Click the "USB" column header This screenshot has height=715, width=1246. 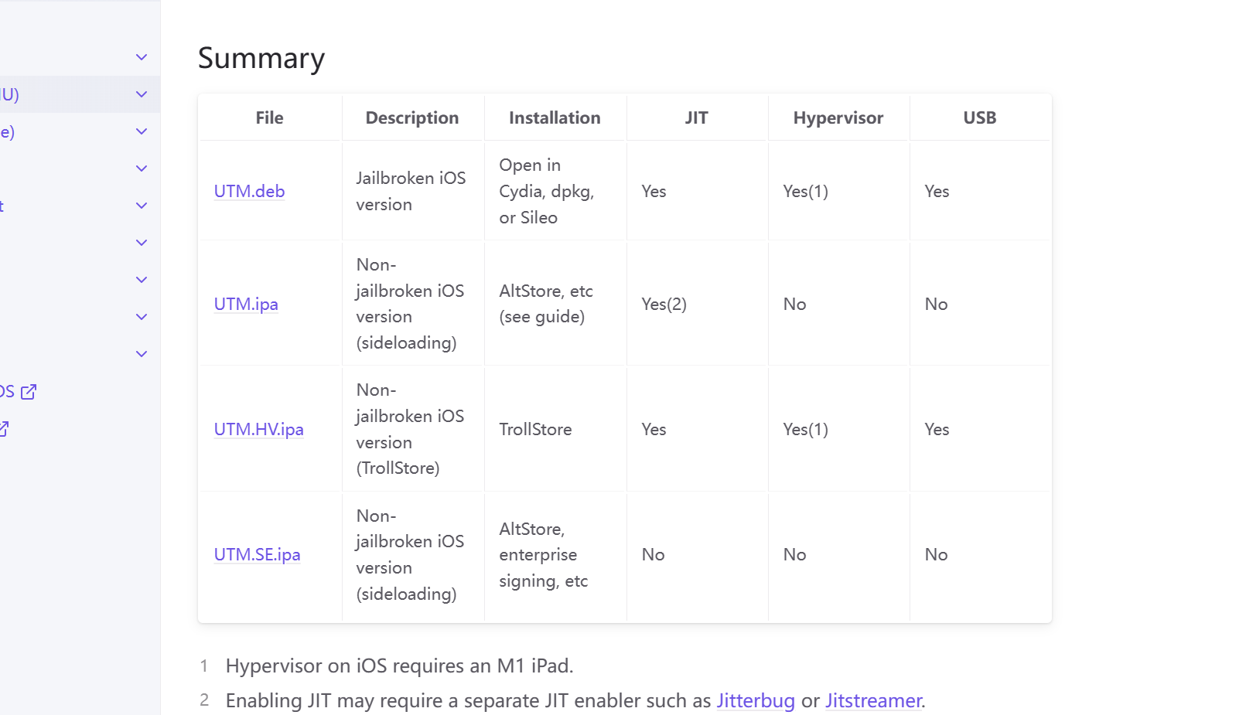980,117
